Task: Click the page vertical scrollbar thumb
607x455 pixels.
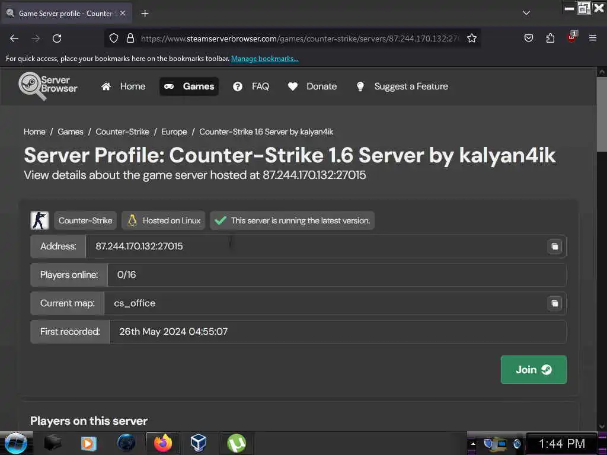Action: tap(602, 114)
